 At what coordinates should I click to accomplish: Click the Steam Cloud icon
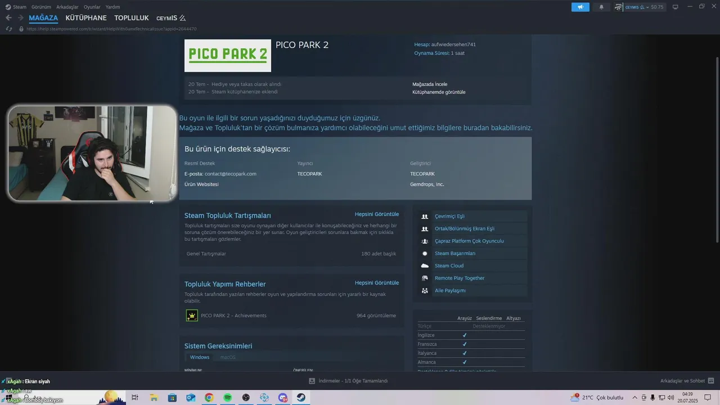(x=425, y=266)
